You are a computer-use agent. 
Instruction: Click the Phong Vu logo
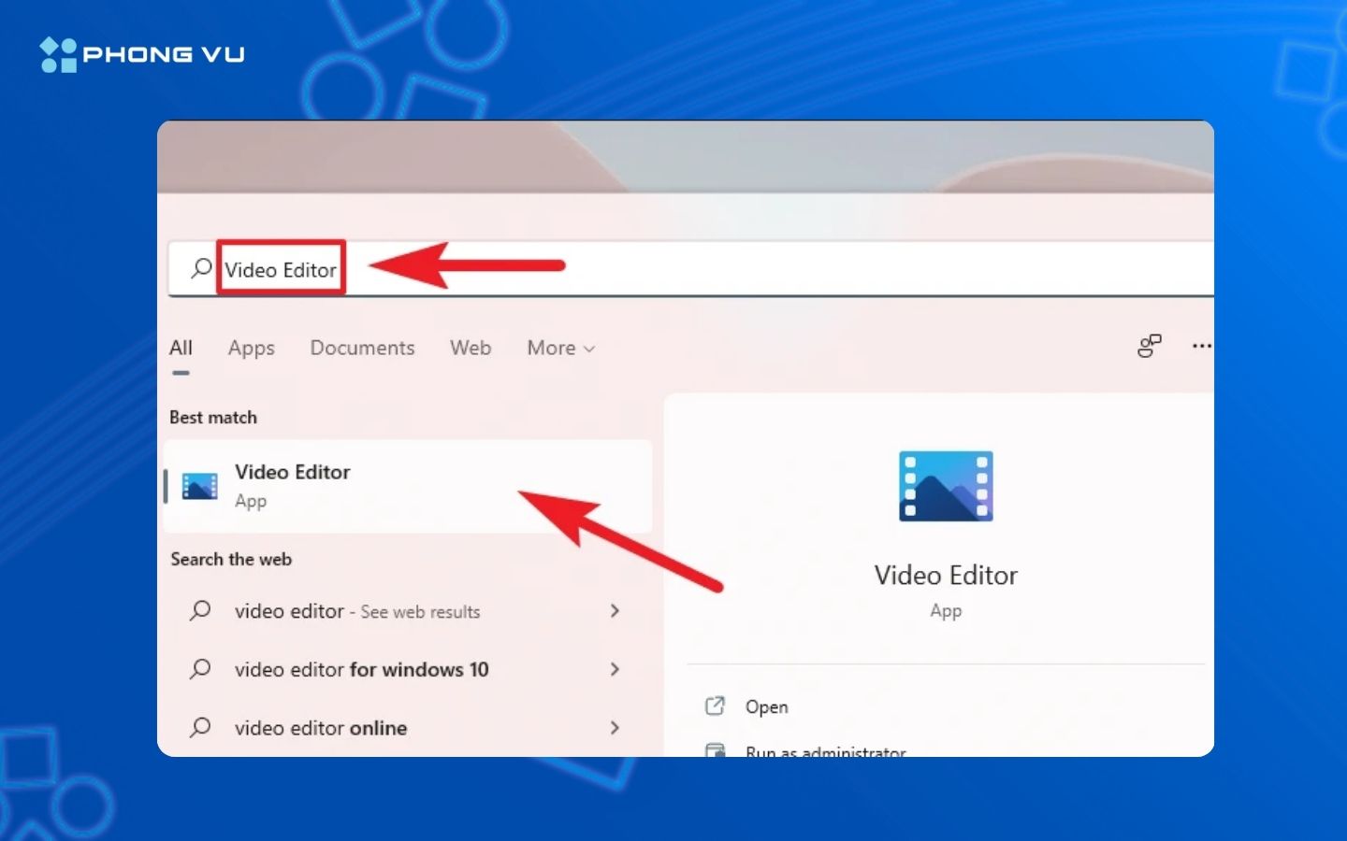pos(141,52)
